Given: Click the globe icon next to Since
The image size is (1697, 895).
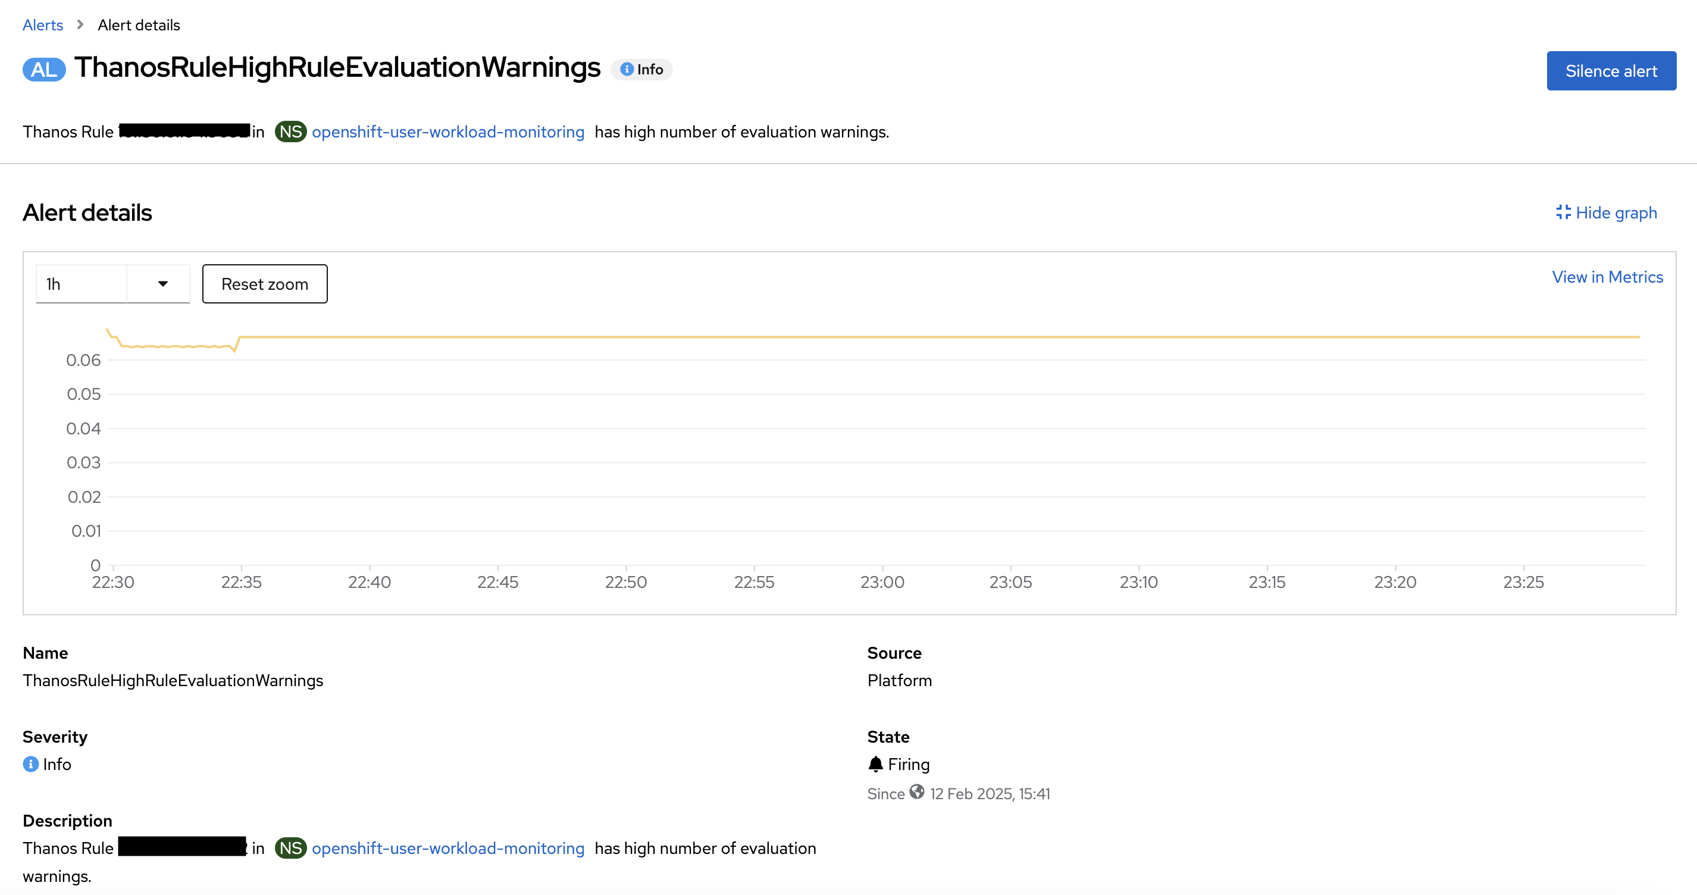Looking at the screenshot, I should (916, 791).
